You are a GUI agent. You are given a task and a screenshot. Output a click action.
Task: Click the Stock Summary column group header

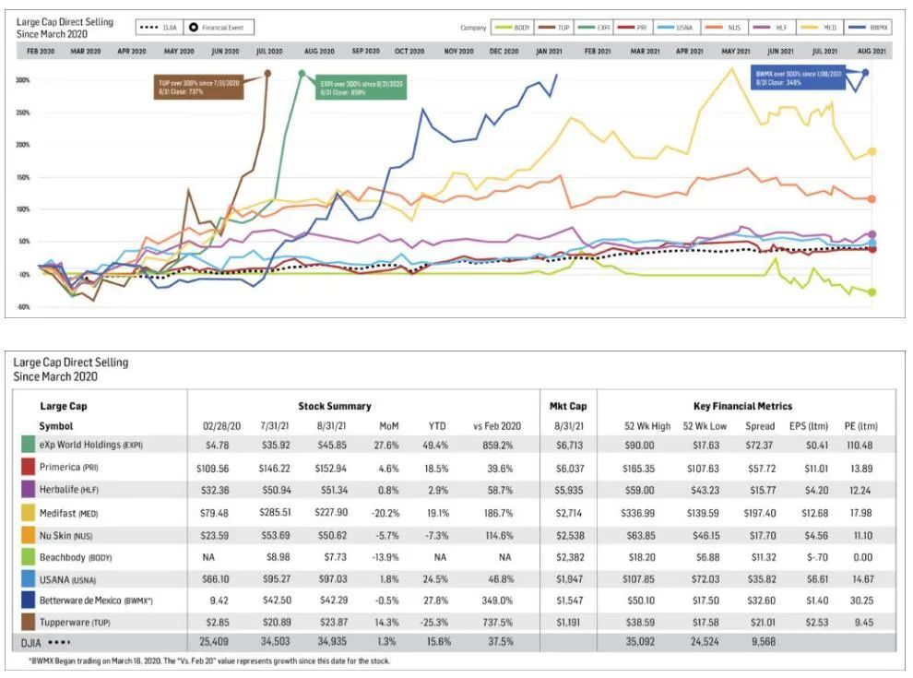coord(334,406)
